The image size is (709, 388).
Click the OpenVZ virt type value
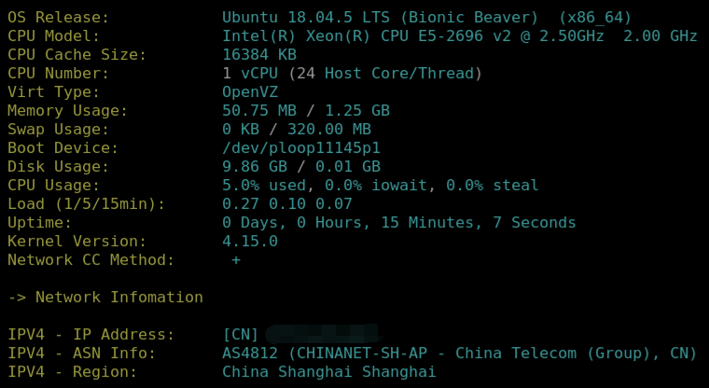249,91
